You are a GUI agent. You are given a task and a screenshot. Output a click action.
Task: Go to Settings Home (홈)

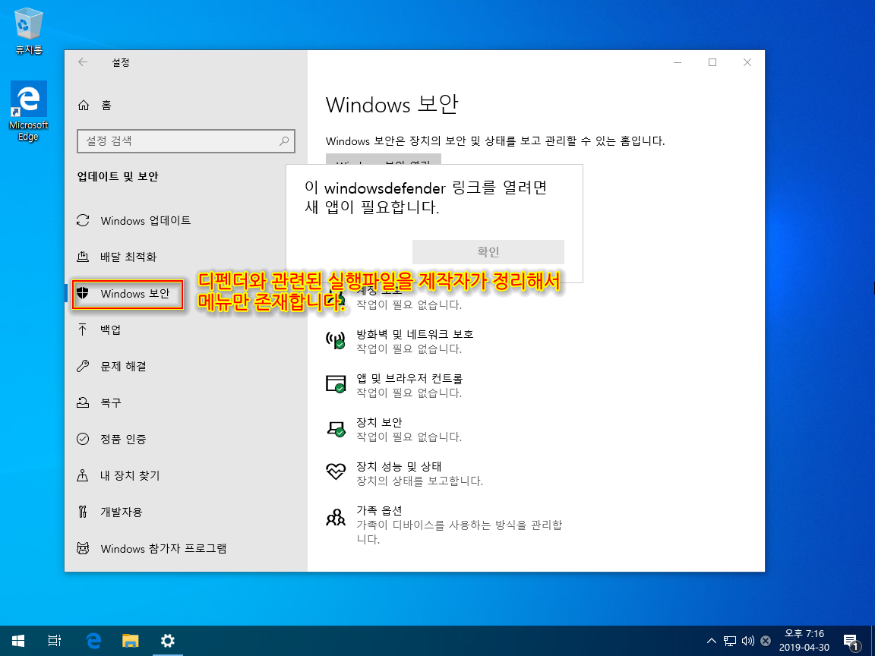[x=95, y=105]
